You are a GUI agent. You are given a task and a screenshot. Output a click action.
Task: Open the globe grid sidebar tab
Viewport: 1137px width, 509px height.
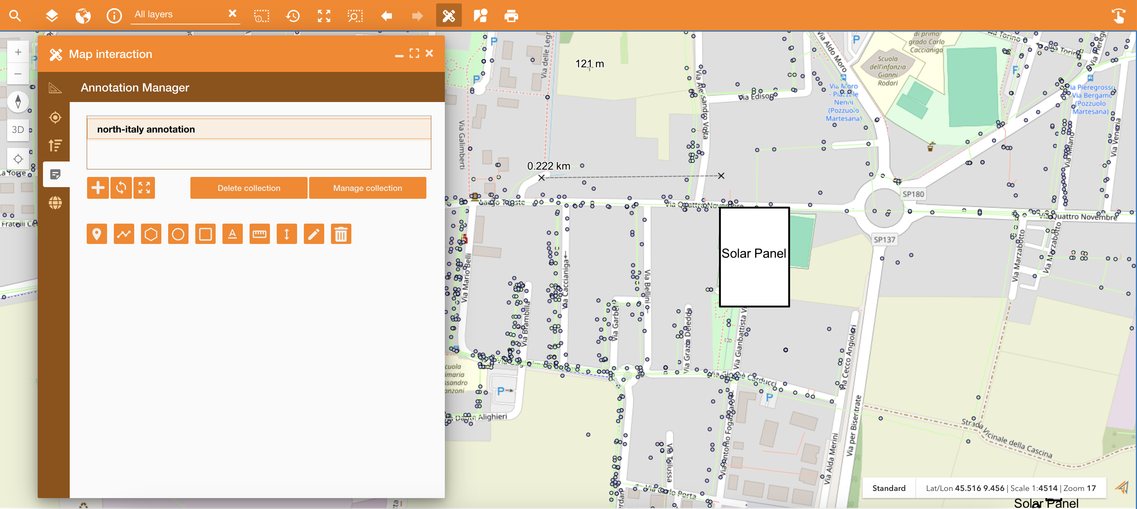coord(55,203)
